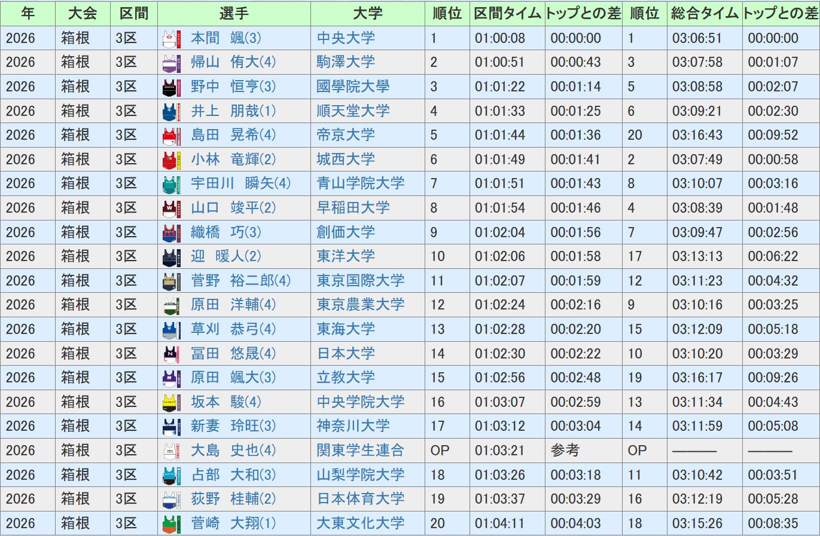The image size is (820, 536).
Task: Click the uniform icon next to 島田 晃希
Action: click(x=172, y=136)
